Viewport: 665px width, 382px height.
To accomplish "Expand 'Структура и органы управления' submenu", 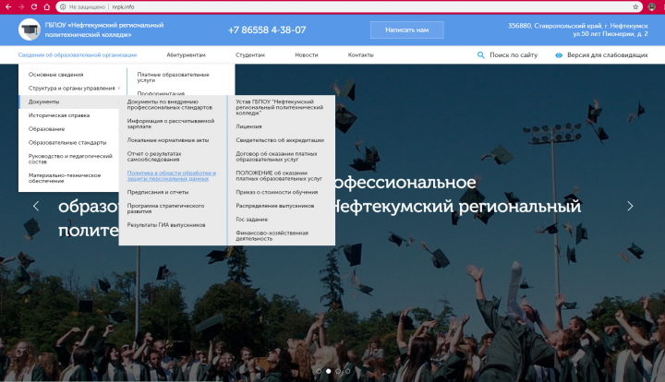I will (x=71, y=88).
